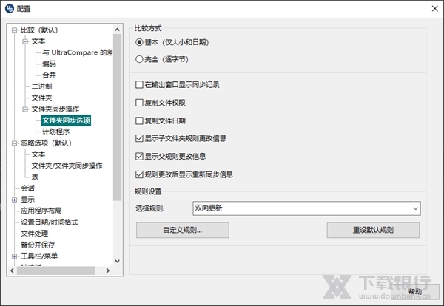Click tree scroll up arrow
Viewport: 444px width, 306px height.
(117, 30)
